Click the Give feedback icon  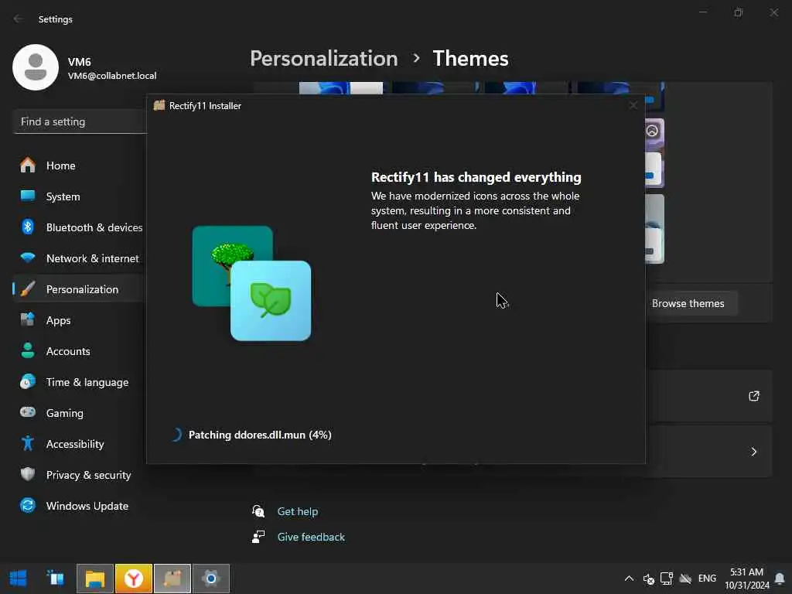click(258, 537)
